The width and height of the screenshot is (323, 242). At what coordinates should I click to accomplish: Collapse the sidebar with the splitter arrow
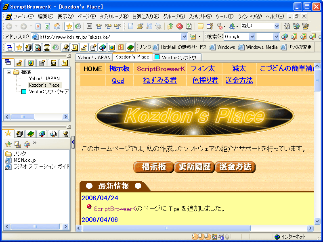coord(73,142)
